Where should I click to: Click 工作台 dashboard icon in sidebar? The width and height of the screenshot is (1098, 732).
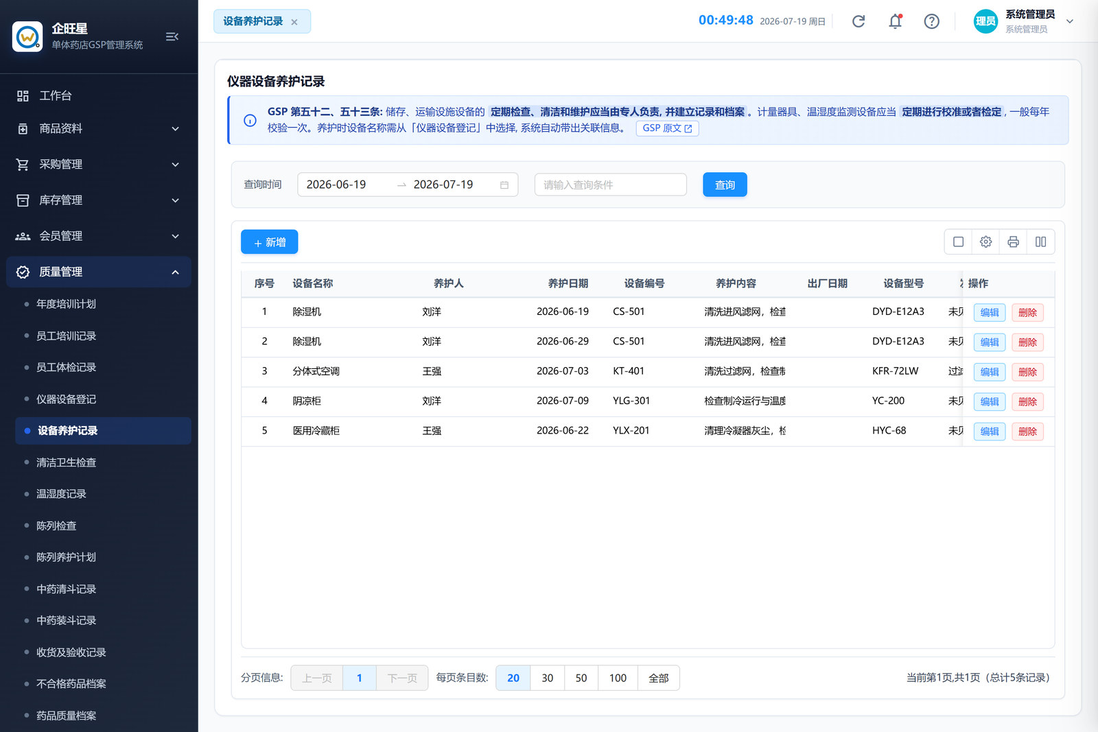23,95
